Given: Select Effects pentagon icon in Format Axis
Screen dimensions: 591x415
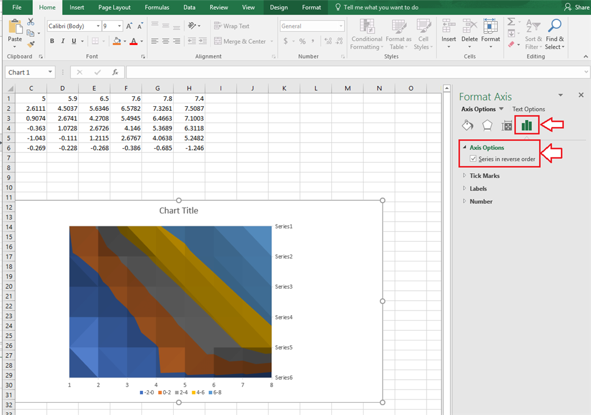Looking at the screenshot, I should tap(487, 125).
